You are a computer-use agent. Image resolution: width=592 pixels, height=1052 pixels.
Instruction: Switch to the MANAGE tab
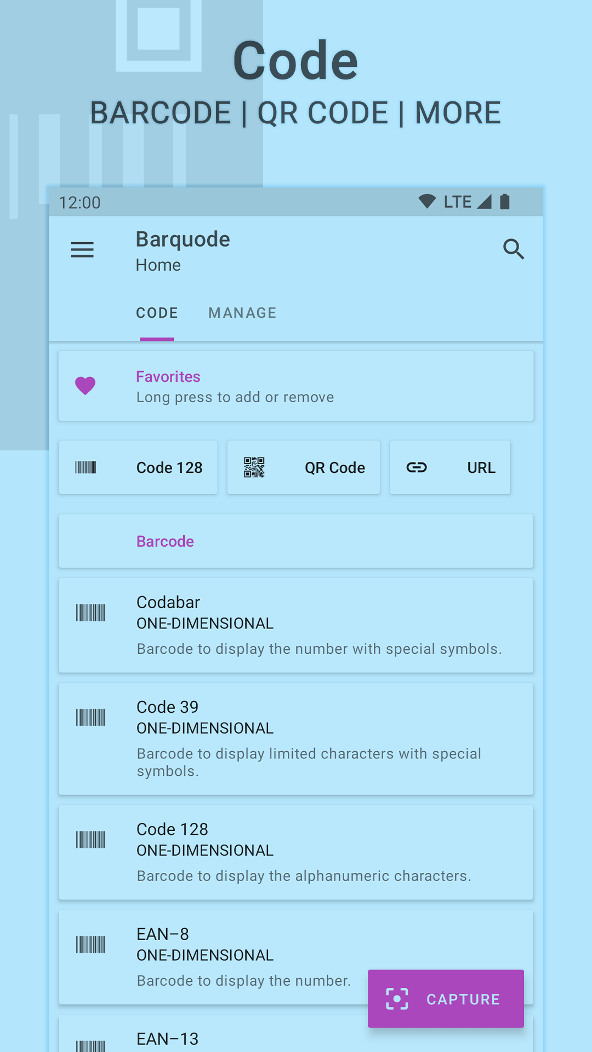[x=242, y=313]
